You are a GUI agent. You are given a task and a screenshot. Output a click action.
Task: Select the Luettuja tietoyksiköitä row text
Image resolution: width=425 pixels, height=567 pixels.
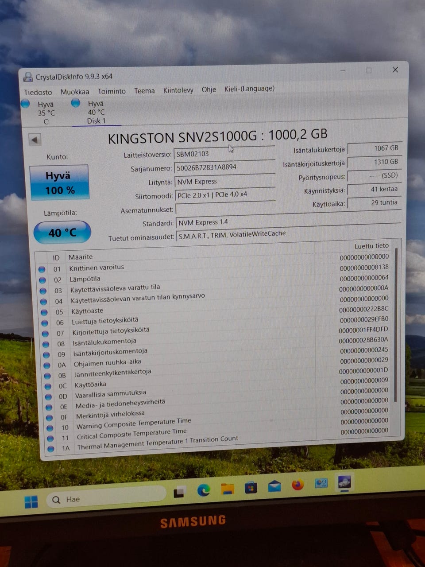(x=105, y=321)
